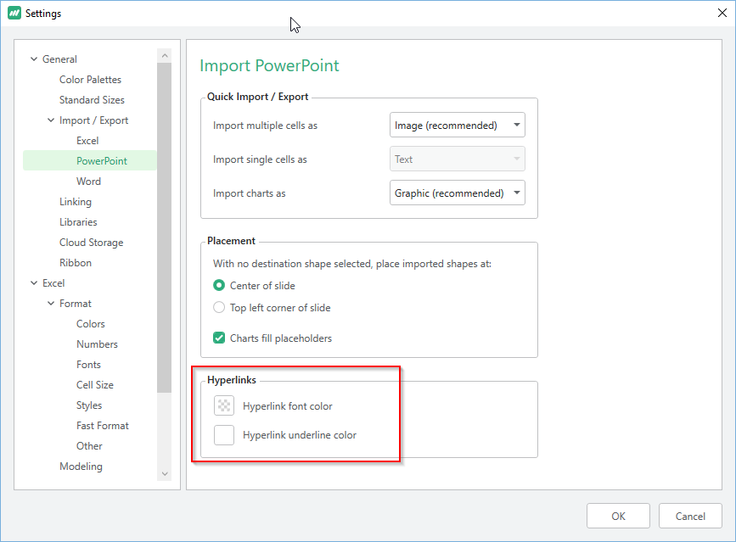
Task: Click the Macabacus app icon in title bar
Action: (x=14, y=13)
